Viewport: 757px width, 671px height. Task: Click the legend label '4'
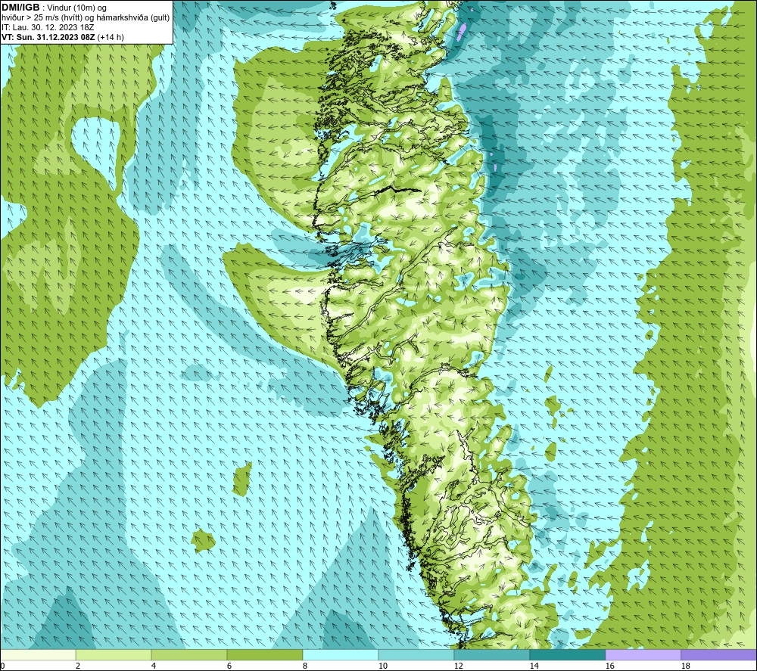point(154,666)
